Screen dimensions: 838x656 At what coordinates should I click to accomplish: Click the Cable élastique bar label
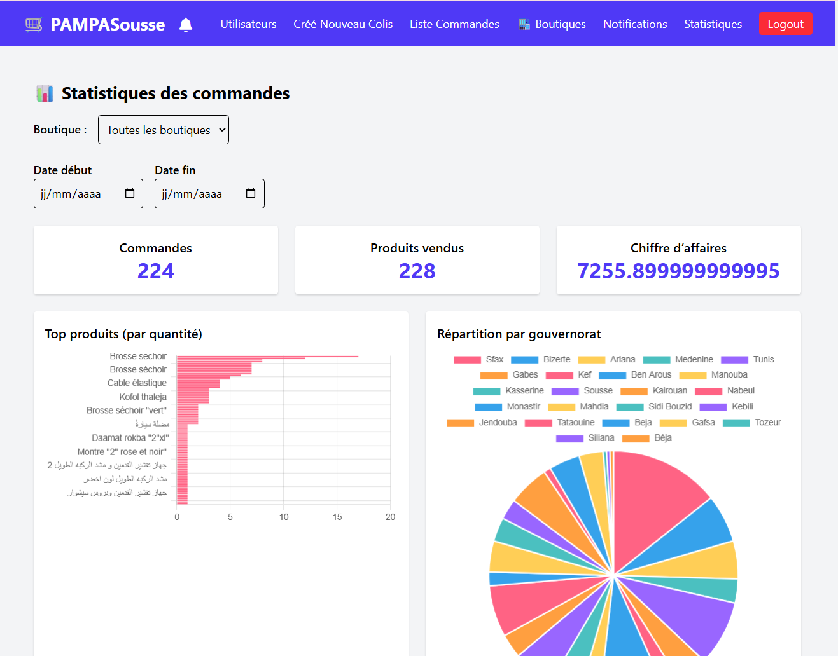point(137,383)
